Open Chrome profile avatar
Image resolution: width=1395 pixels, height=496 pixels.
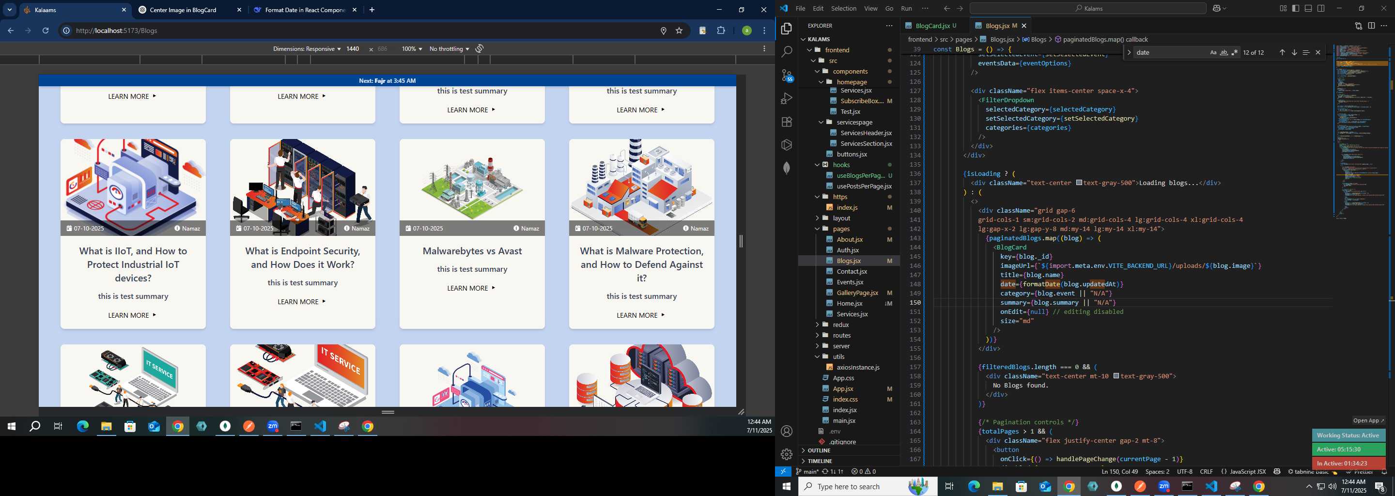(x=747, y=31)
